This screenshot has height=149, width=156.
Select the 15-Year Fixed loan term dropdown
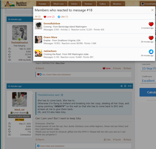149,69
